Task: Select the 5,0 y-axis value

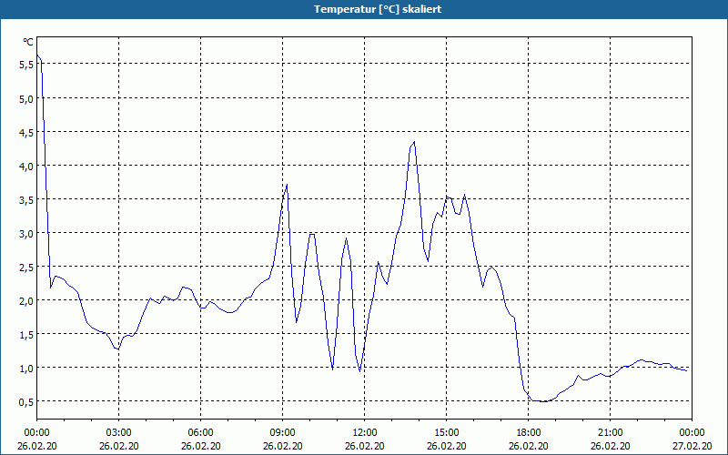Action: pyautogui.click(x=26, y=98)
